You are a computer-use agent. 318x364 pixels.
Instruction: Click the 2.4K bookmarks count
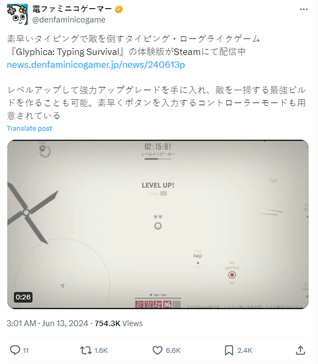point(245,350)
